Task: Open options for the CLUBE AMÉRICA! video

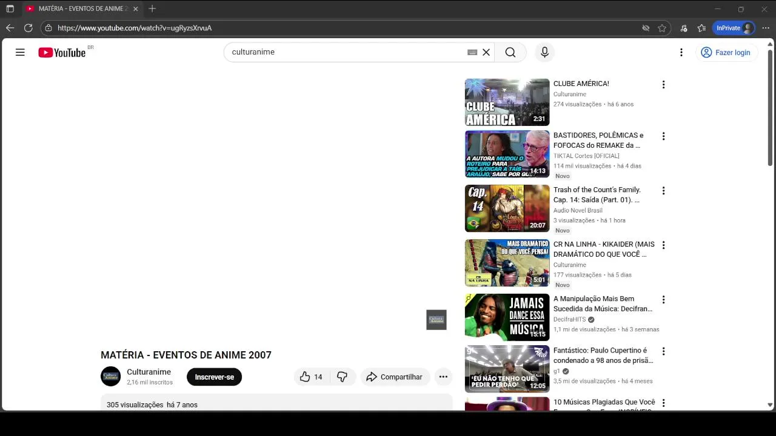Action: click(x=663, y=85)
